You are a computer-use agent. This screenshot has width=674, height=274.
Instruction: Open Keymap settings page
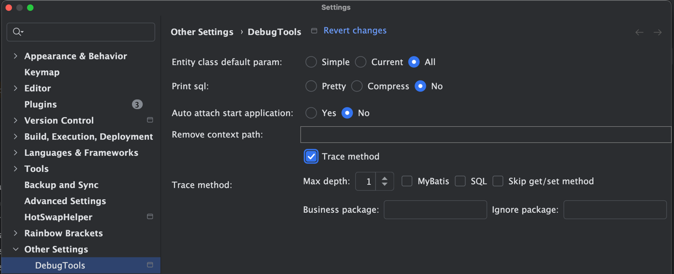42,72
